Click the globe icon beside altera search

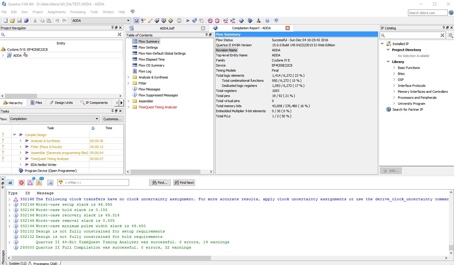click(x=451, y=13)
